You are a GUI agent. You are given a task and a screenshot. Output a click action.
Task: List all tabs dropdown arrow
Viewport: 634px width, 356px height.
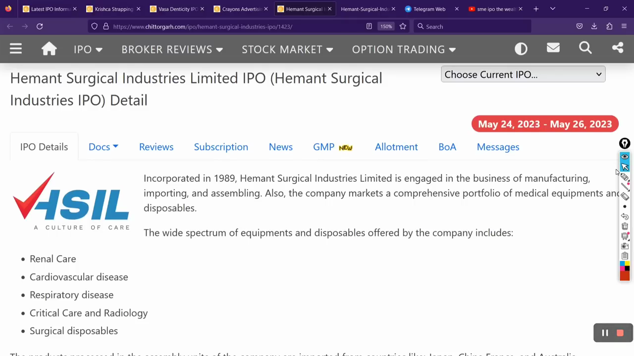(552, 9)
